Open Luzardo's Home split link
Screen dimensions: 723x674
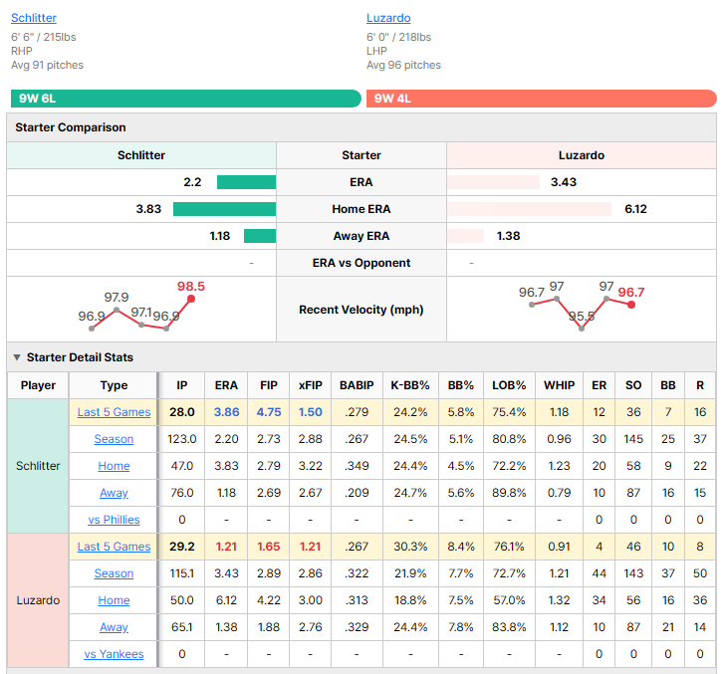click(x=114, y=600)
